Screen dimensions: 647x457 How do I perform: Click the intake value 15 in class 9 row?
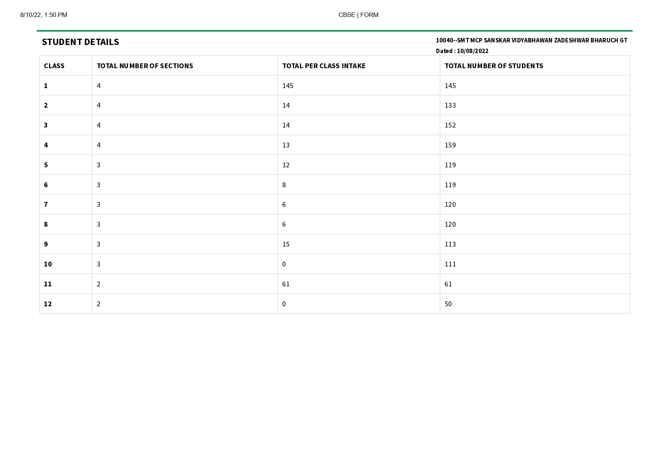286,244
